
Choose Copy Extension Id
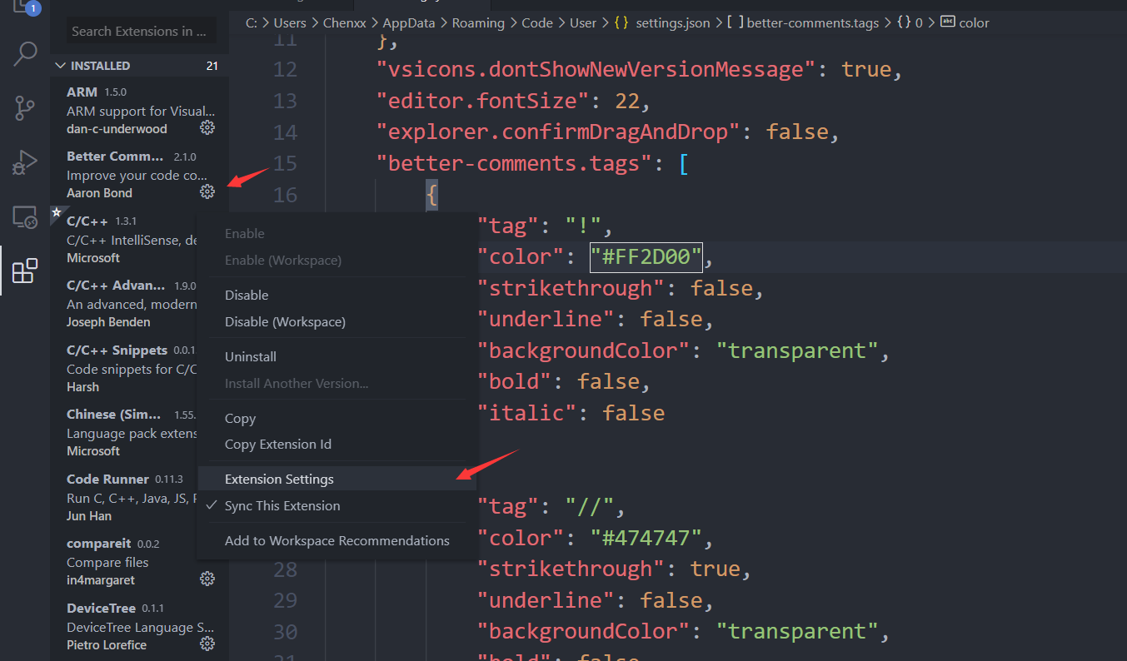point(278,444)
